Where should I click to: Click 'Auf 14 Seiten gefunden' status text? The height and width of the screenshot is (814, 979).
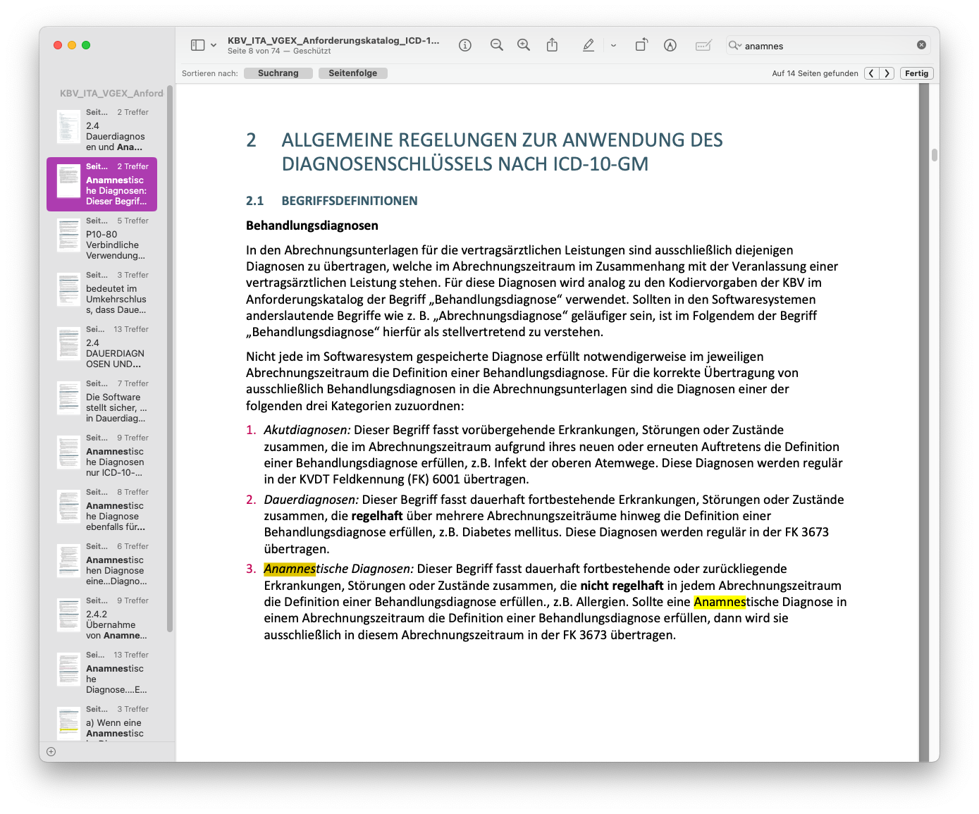815,73
